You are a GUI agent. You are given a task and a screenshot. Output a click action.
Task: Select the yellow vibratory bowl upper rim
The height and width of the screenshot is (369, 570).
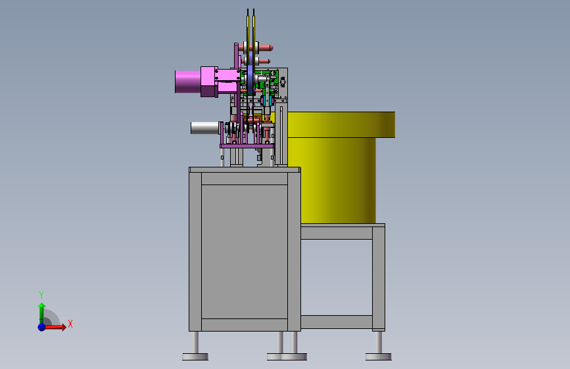coord(341,125)
